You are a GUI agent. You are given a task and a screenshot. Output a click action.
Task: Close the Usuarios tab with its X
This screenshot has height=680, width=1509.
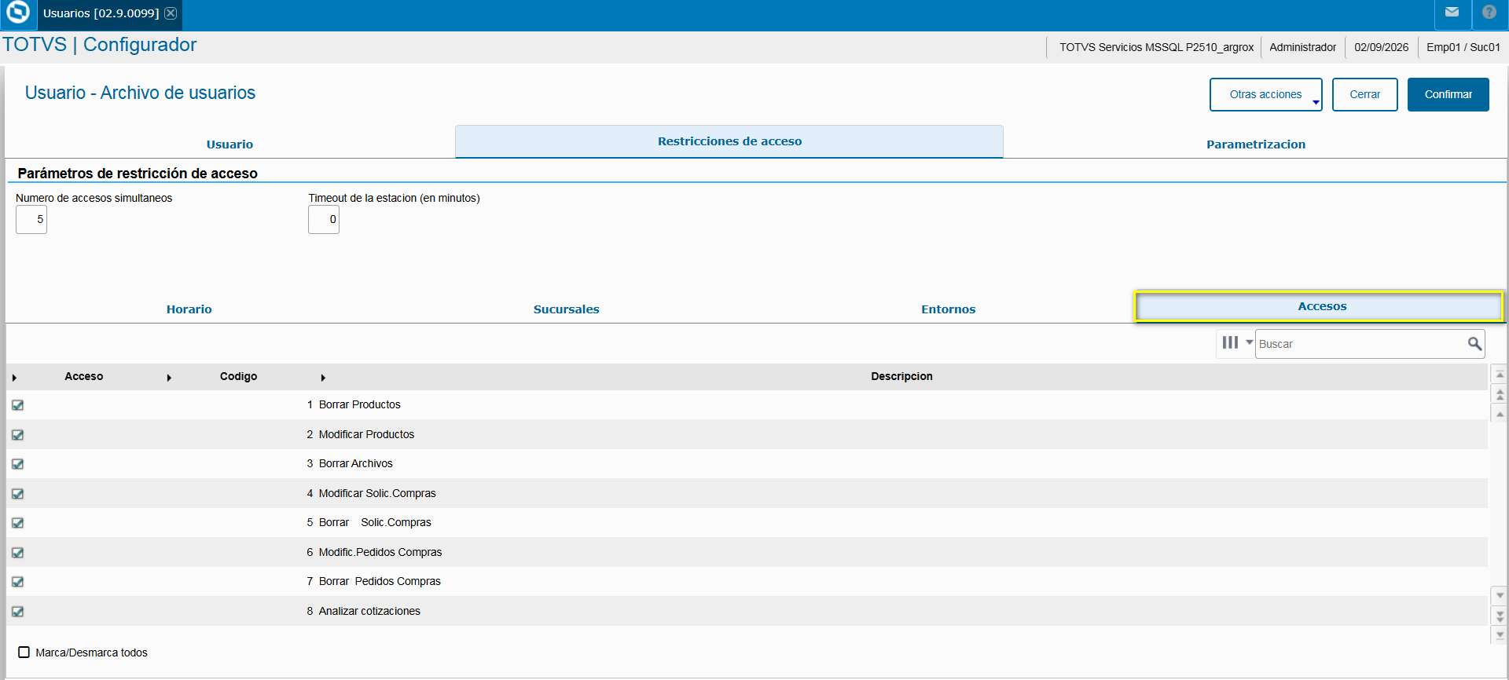(171, 13)
